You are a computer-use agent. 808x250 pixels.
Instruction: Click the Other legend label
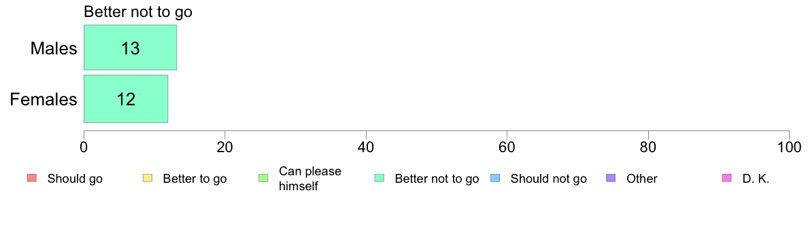641,179
